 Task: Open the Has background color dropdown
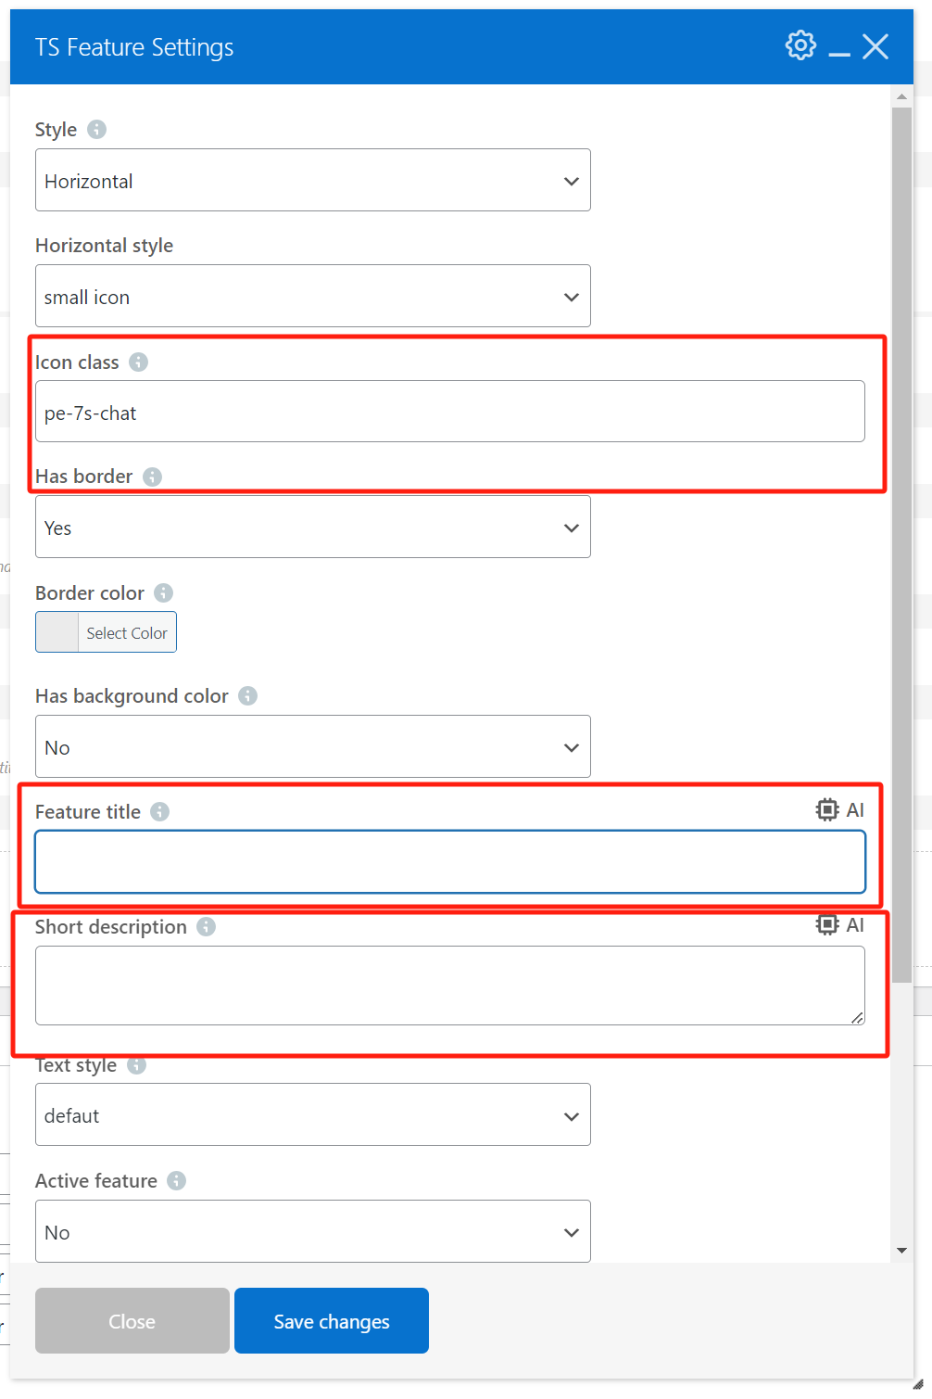312,746
